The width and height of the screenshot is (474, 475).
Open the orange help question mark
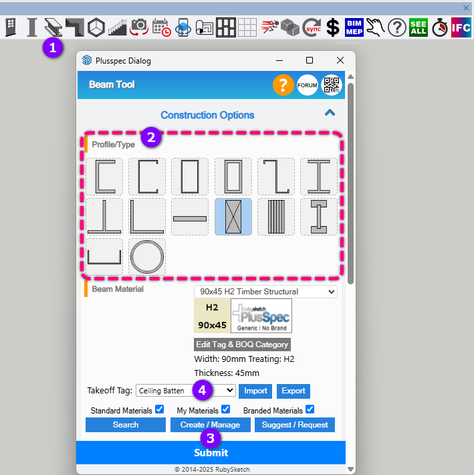tap(283, 85)
